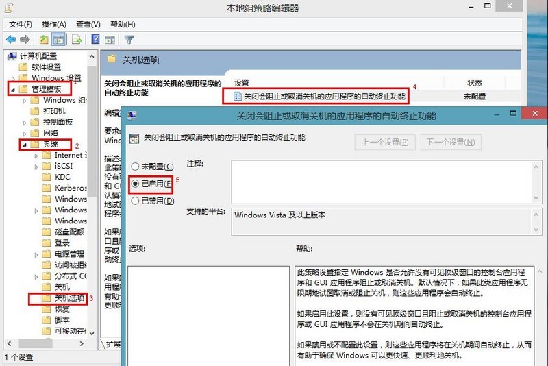The width and height of the screenshot is (548, 366).
Task: Click the 打印机 folder icon
Action: pos(35,111)
